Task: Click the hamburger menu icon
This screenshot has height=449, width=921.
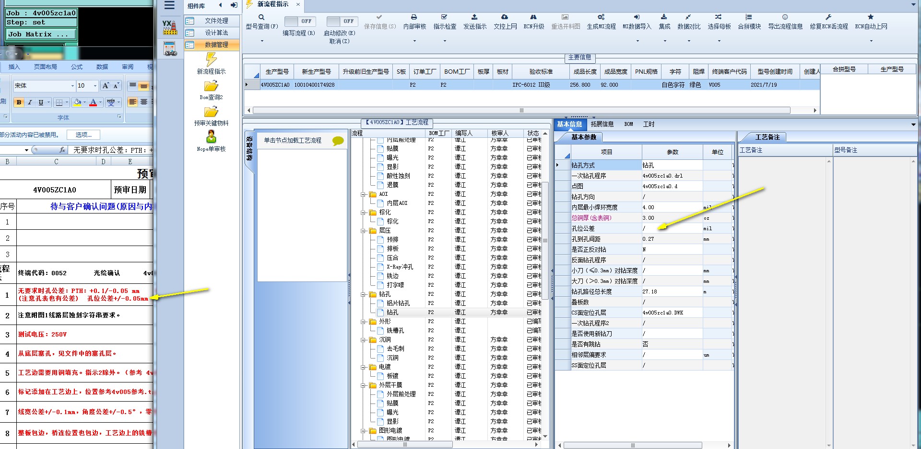Action: click(x=169, y=5)
